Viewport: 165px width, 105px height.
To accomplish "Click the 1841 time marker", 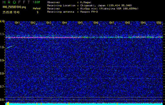I will [17, 23].
